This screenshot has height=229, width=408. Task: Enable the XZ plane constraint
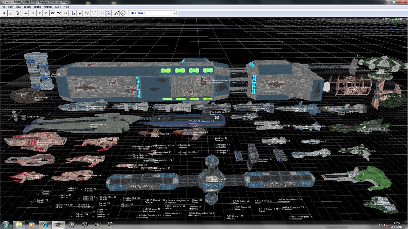coord(53,13)
